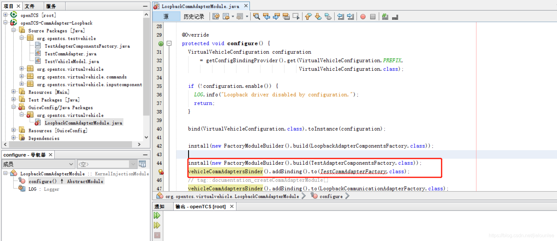Select TestCommAdapter.java in the project tree

pyautogui.click(x=70, y=54)
